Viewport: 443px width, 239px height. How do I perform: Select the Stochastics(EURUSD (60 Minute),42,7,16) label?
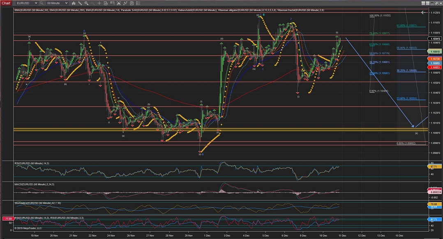[x=37, y=203]
